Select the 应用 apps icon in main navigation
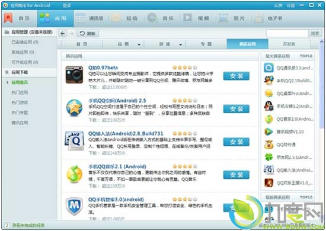Image resolution: width=326 pixels, height=231 pixels. 44,18
